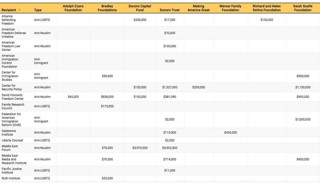Click the $150,000 DeVos Foundation cell
The width and height of the screenshot is (320, 183).
267,20
